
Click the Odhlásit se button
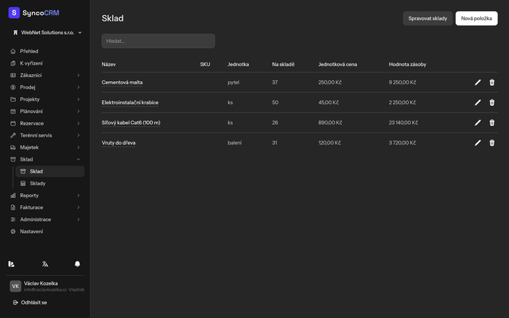[x=30, y=302]
